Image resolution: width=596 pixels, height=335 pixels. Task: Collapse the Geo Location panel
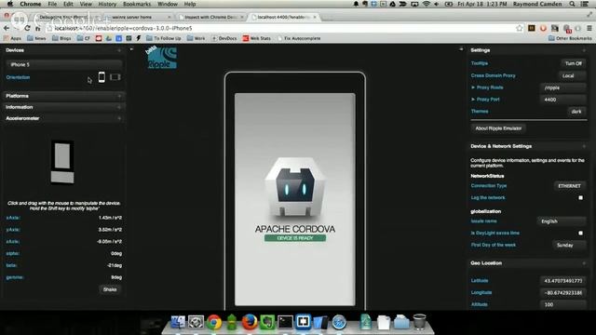[x=528, y=262]
